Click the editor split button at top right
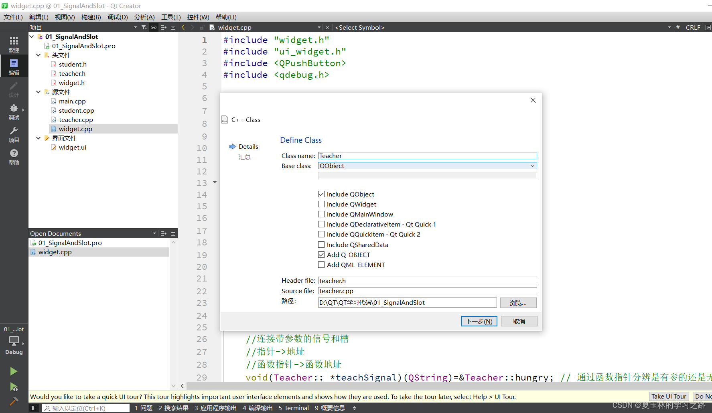Image resolution: width=712 pixels, height=413 pixels. coord(708,27)
